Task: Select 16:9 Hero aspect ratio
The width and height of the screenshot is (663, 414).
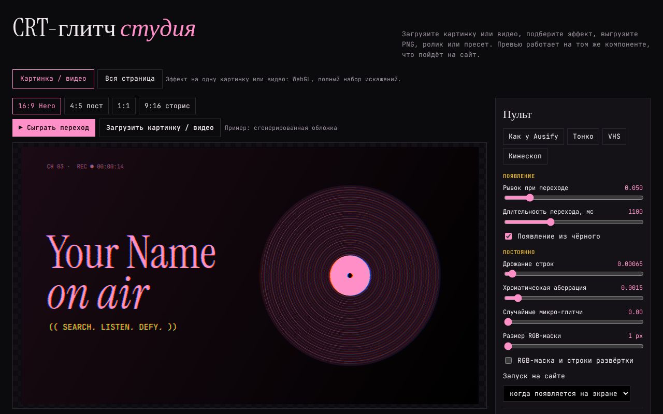Action: [x=37, y=106]
